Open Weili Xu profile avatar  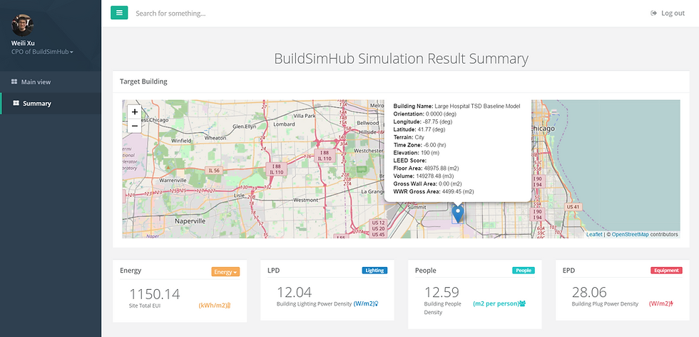(22, 26)
